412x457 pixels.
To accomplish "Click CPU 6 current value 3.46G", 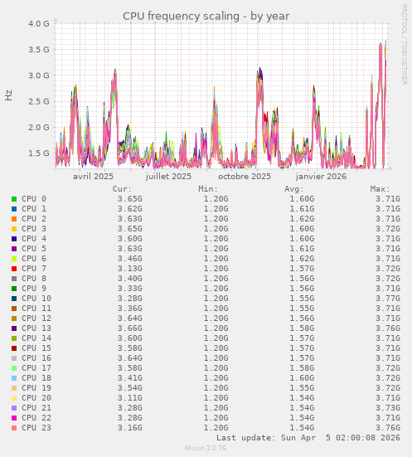I will click(x=130, y=259).
